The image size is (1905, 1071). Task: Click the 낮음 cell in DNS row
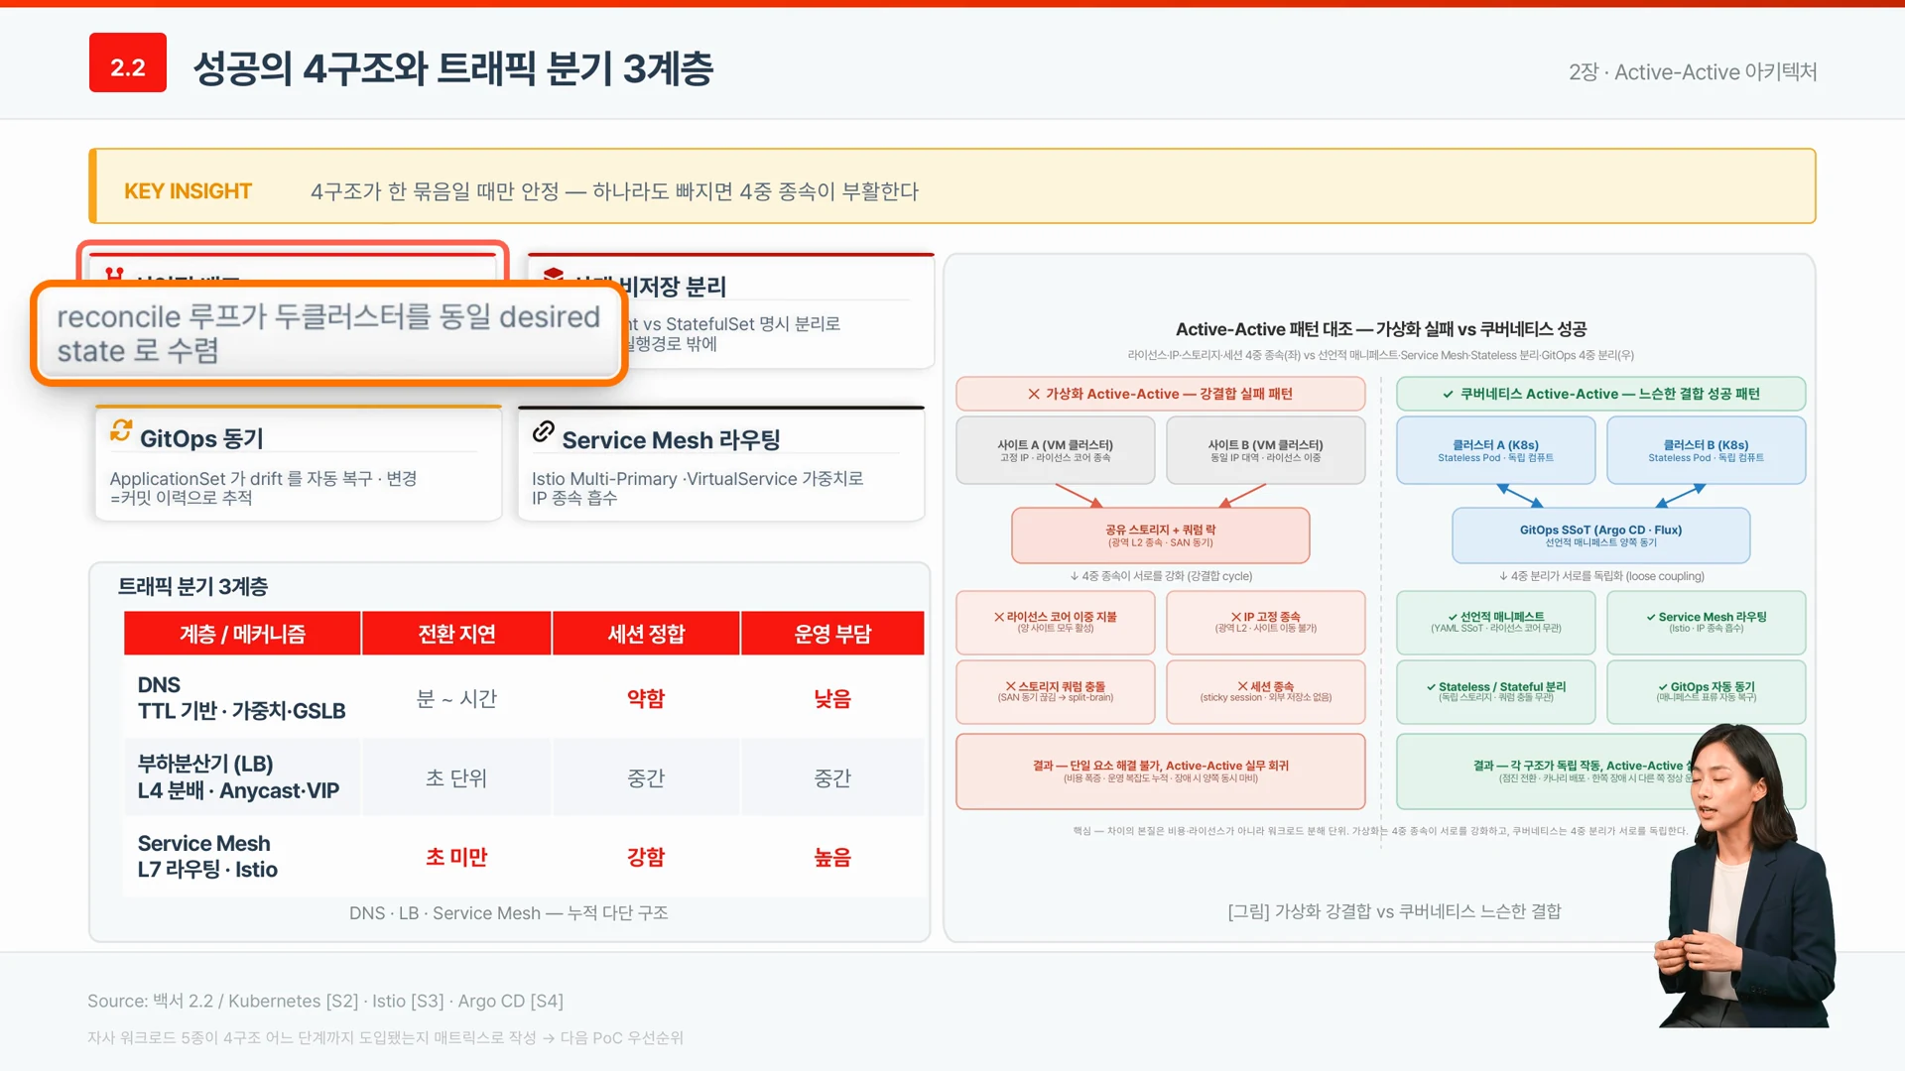[x=832, y=698]
